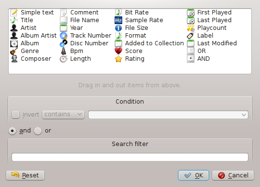Screen dimensions: 260x187
Task: Confirm with the OK button
Action: pyautogui.click(x=194, y=175)
